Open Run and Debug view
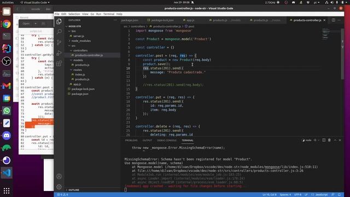 click(59, 53)
